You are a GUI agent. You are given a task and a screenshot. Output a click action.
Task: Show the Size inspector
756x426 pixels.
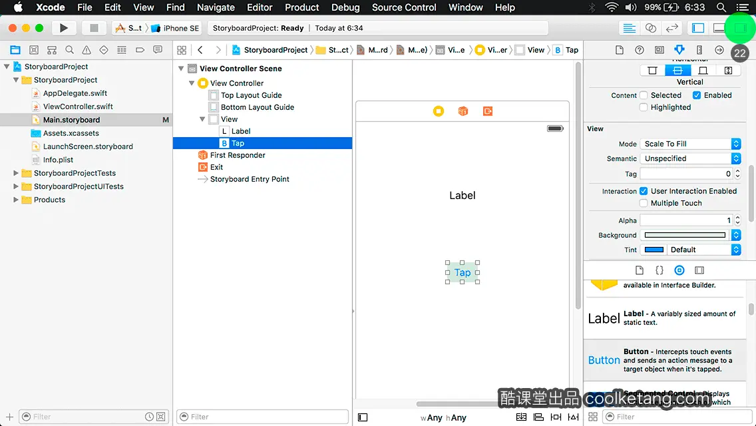tap(699, 50)
